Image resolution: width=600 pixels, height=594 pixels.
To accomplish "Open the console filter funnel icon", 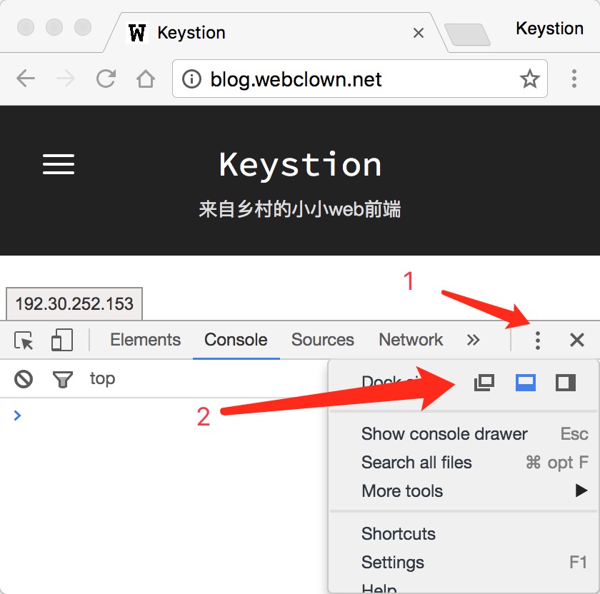I will pos(63,379).
